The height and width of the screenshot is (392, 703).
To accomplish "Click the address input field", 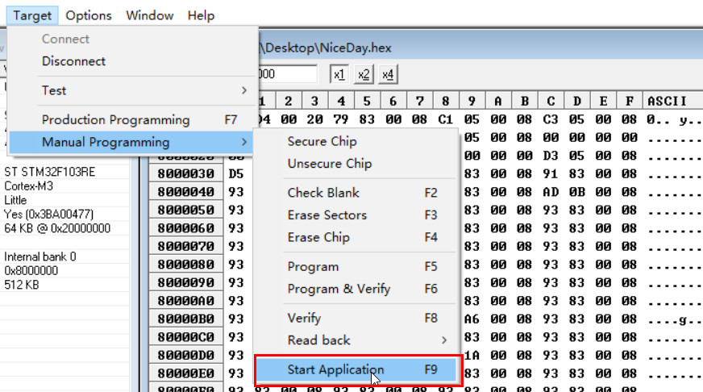I will 287,74.
